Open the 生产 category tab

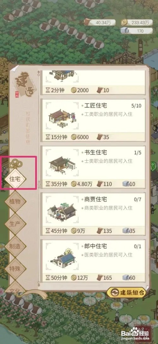pos(15,224)
